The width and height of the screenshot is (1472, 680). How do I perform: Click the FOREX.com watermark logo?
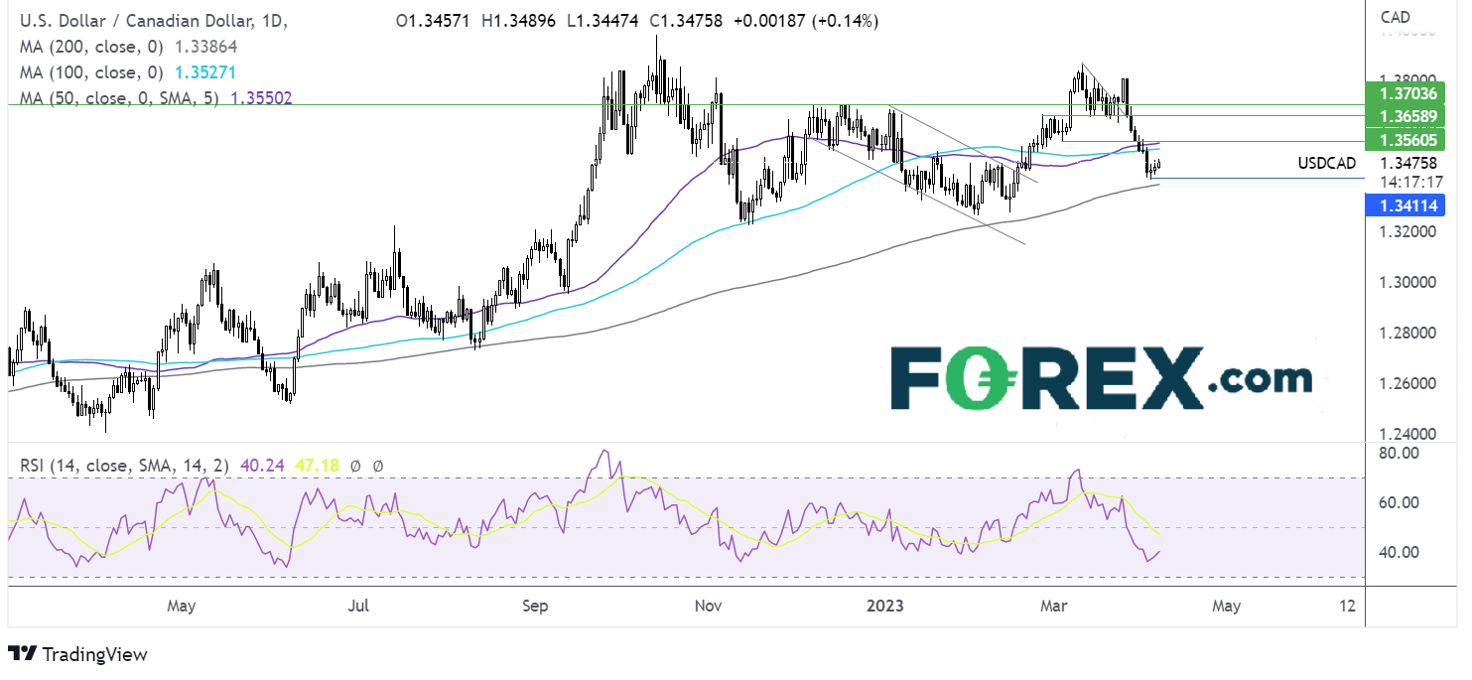coord(1101,378)
